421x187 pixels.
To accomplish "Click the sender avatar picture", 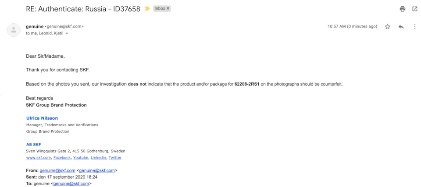I will [x=14, y=30].
